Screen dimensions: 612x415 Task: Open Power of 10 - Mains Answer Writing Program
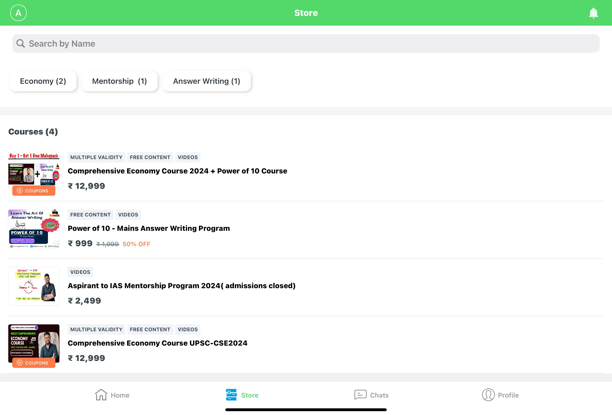click(x=149, y=229)
